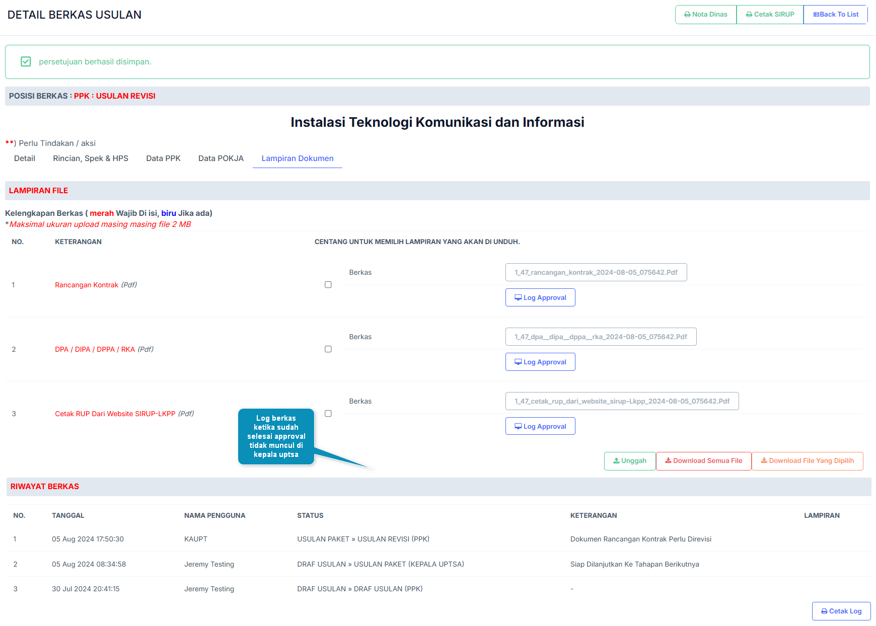Open Log Approval for Cetak RUP file
This screenshot has width=876, height=626.
pyautogui.click(x=540, y=426)
